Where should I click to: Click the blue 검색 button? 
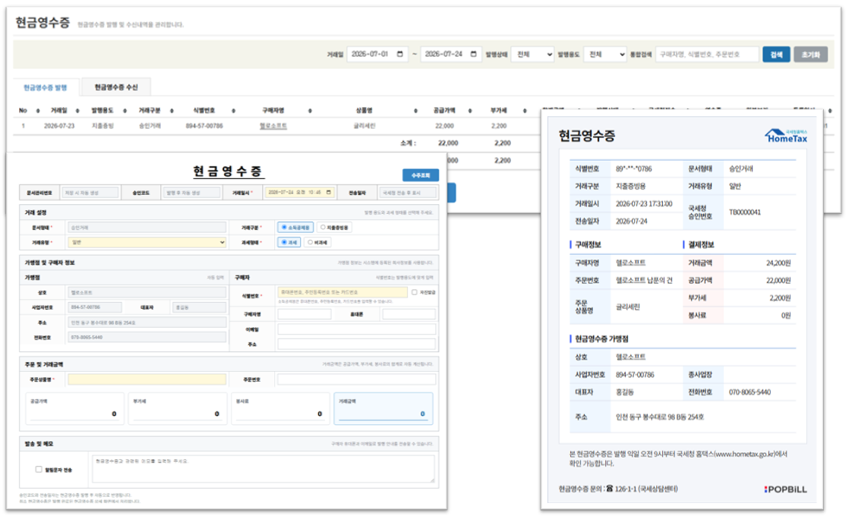pos(776,55)
